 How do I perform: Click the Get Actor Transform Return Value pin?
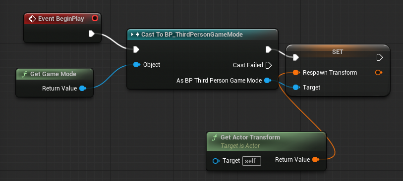click(315, 159)
